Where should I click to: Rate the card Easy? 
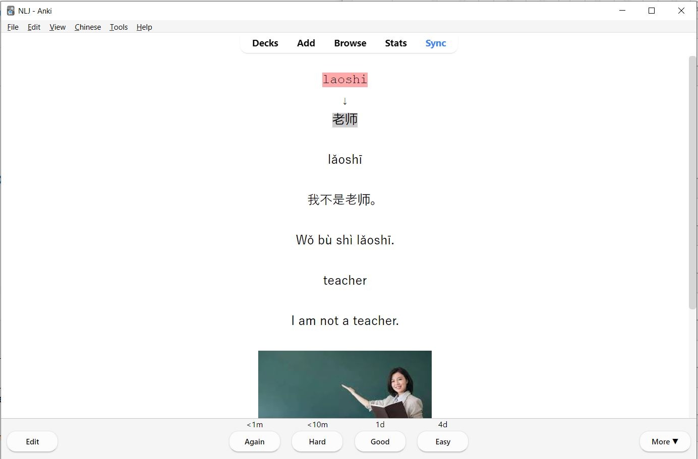point(443,442)
